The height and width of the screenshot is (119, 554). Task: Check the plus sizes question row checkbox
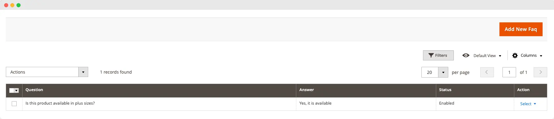pyautogui.click(x=14, y=104)
